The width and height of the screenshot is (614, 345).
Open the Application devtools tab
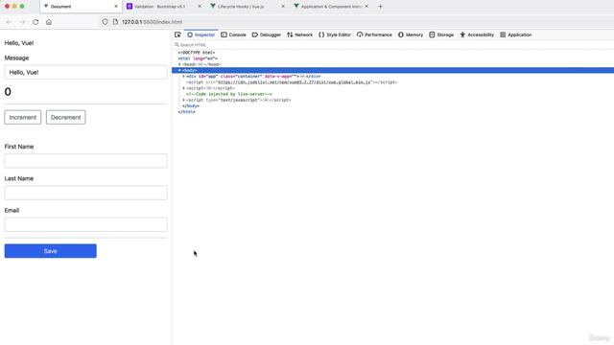[516, 34]
